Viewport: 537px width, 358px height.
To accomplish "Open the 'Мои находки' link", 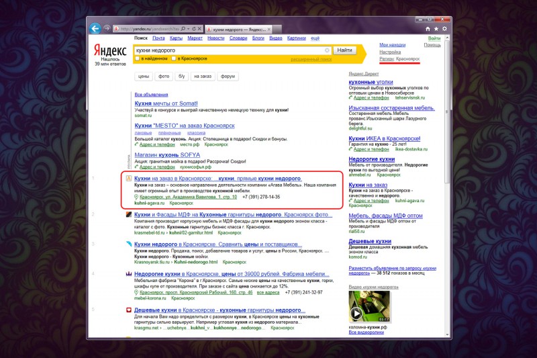I will 393,45.
